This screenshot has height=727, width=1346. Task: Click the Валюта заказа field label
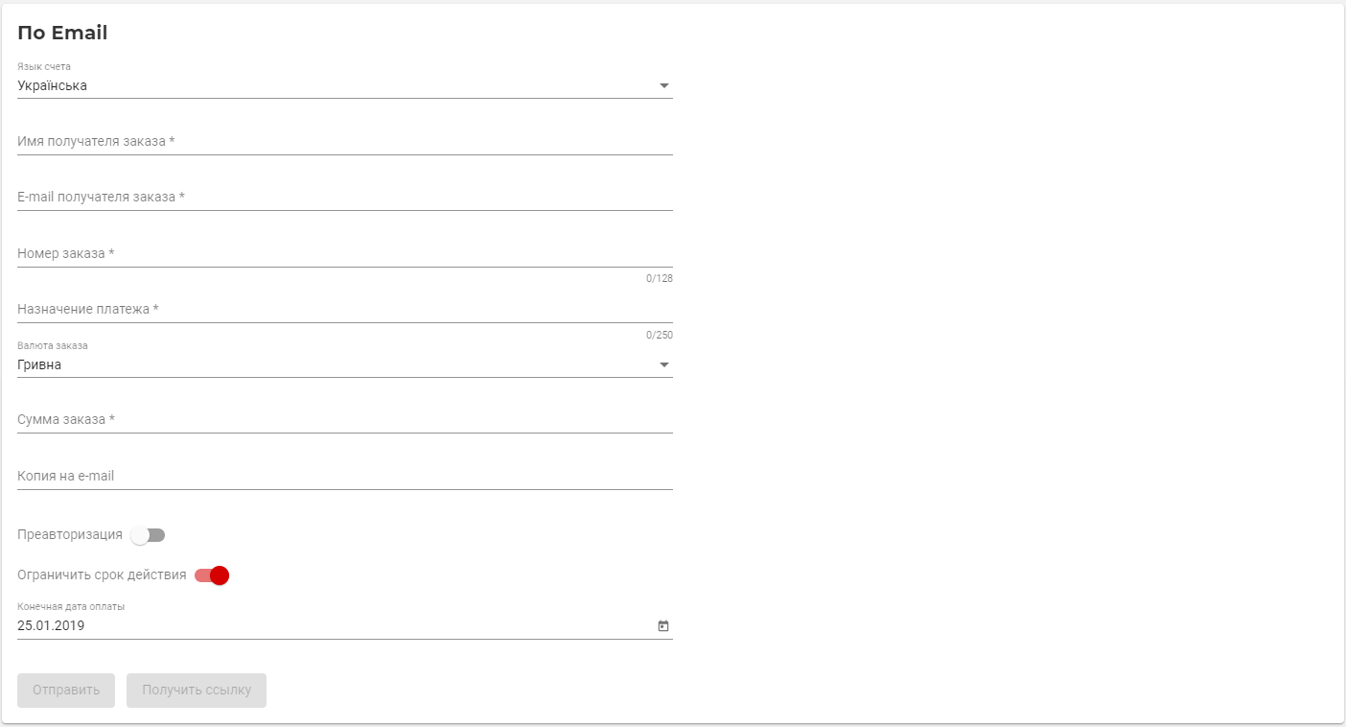53,345
